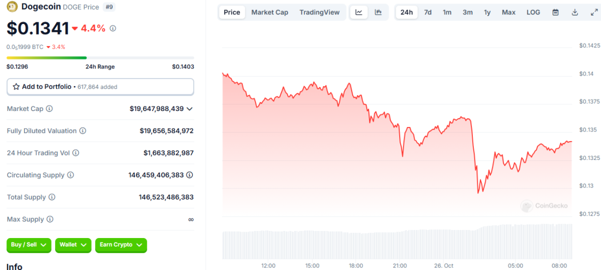Expand the chart to fullscreen
601x270 pixels.
click(x=594, y=12)
